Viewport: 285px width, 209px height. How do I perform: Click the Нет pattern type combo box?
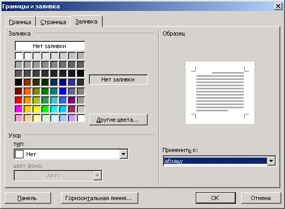(71, 154)
